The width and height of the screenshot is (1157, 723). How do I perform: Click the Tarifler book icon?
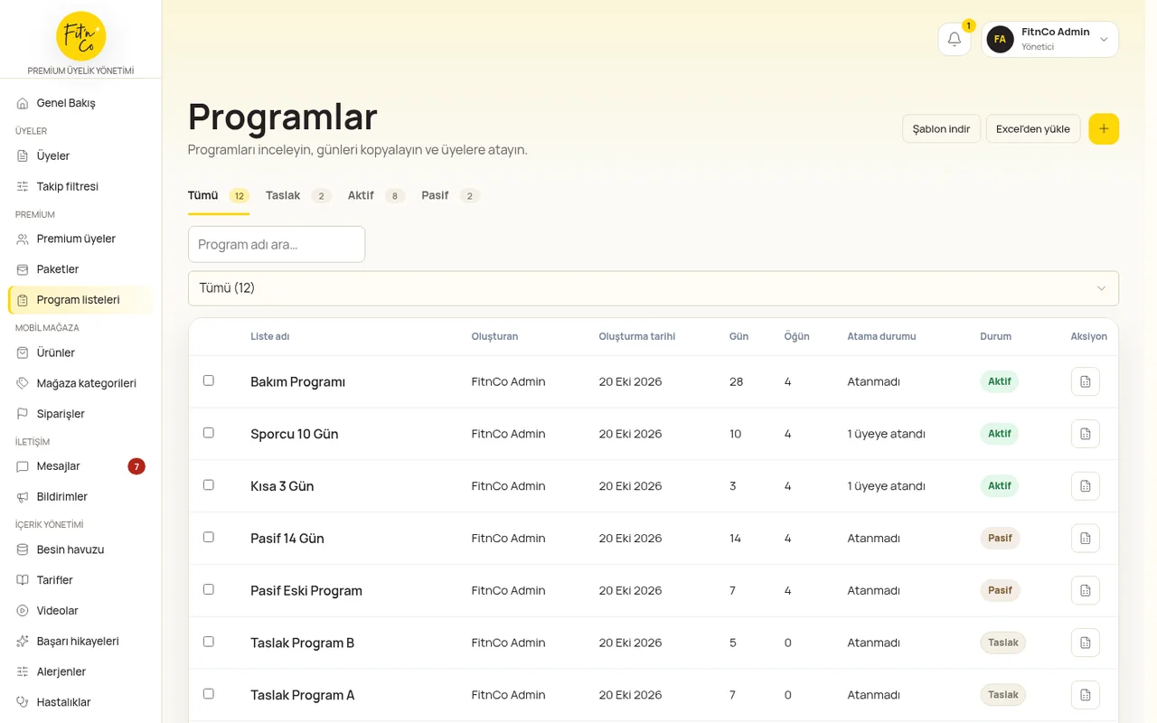click(23, 580)
